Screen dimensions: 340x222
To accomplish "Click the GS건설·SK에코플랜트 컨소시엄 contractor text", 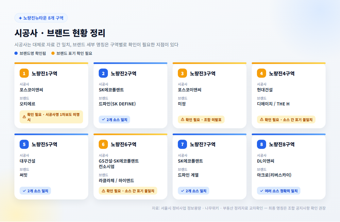I will click(x=119, y=164).
